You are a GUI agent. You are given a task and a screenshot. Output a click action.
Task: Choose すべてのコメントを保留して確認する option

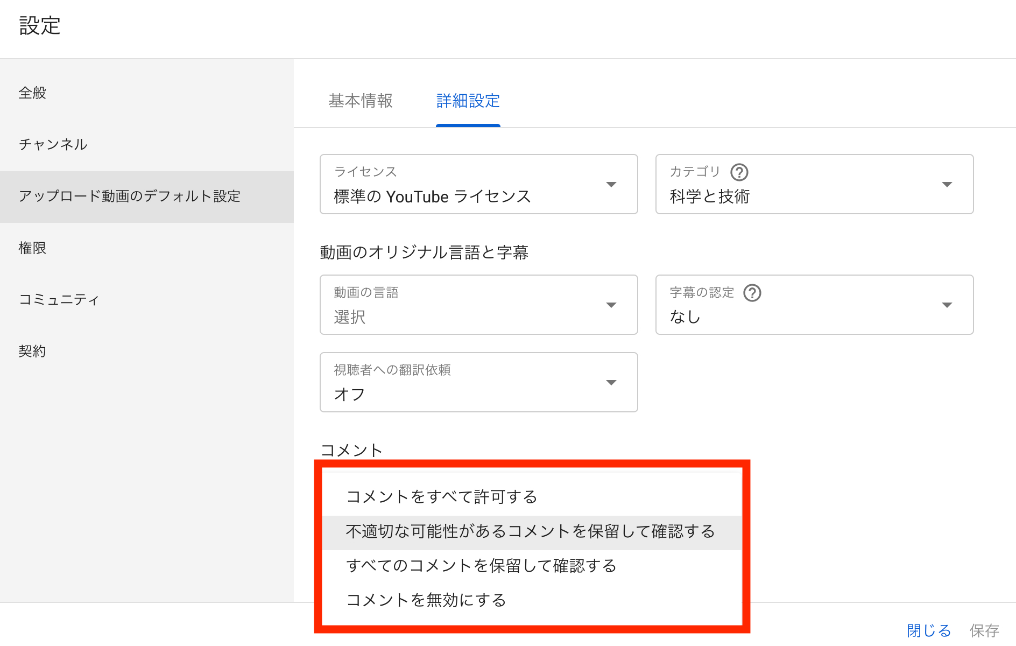532,566
